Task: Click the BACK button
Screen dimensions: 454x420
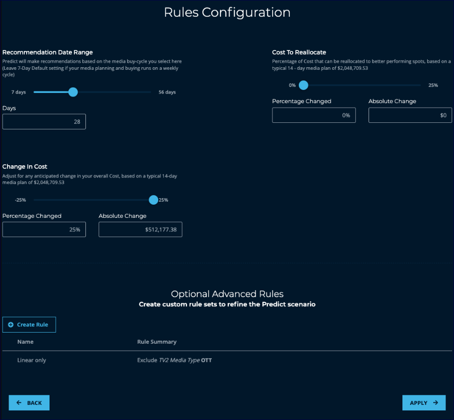Action: 29,403
